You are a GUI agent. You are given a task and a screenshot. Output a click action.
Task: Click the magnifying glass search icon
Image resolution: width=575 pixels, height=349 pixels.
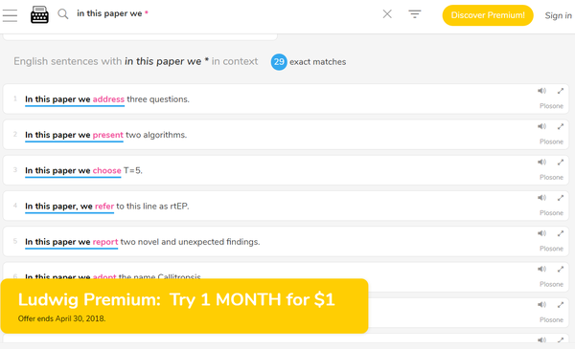(x=63, y=14)
